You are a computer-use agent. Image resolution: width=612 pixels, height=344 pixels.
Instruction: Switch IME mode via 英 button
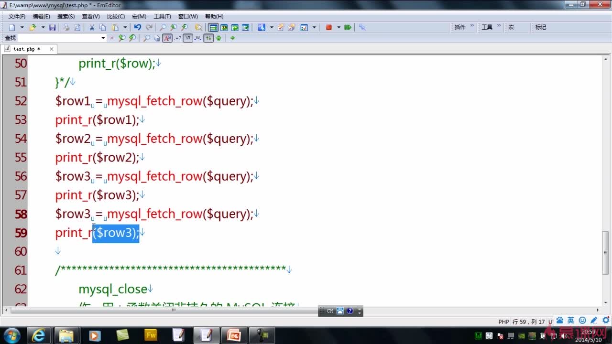point(571,321)
